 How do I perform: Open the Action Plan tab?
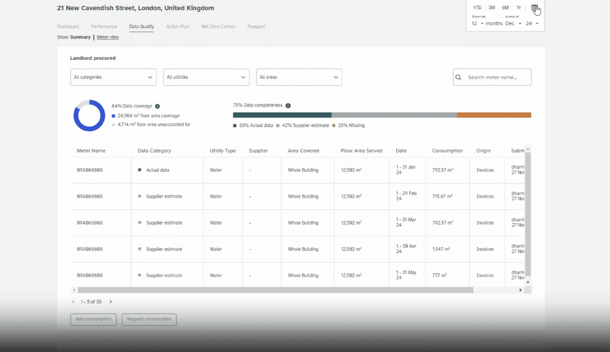[178, 26]
